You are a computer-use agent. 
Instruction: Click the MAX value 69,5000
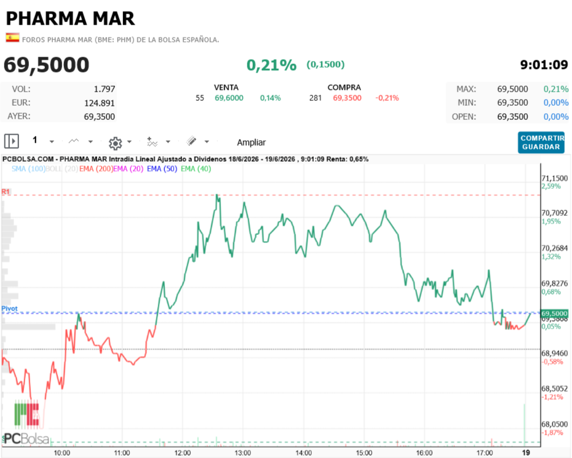[512, 89]
